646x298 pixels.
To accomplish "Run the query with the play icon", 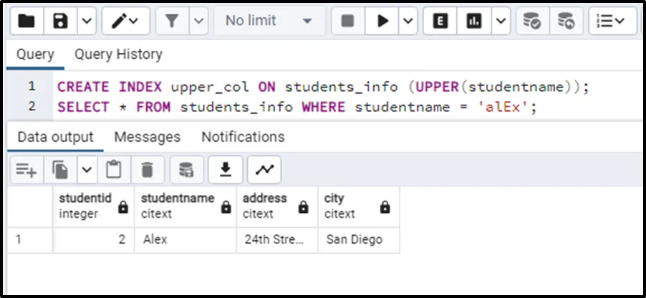I will (x=382, y=21).
